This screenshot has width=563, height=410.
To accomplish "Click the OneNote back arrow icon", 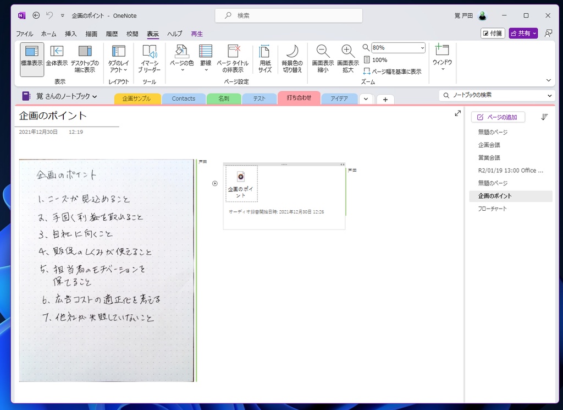I will (36, 15).
